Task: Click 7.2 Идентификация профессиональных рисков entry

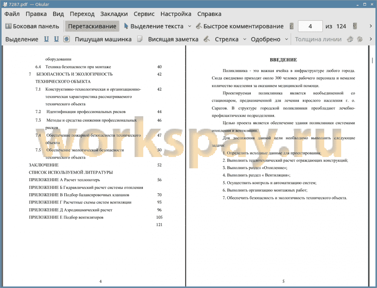Action: coord(80,112)
